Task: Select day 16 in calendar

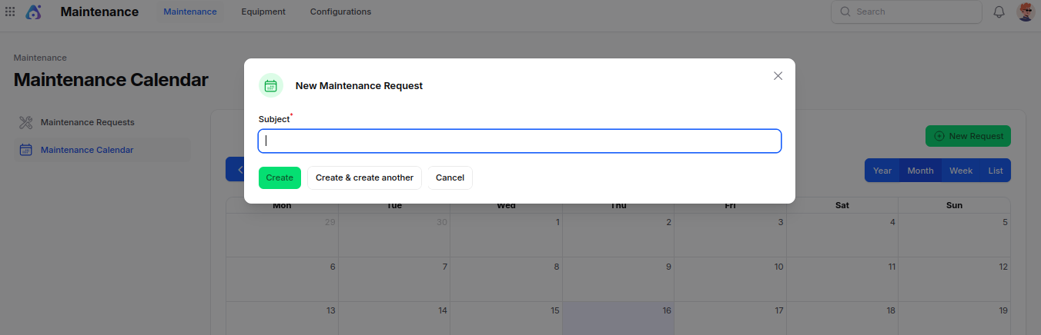Action: [x=618, y=318]
